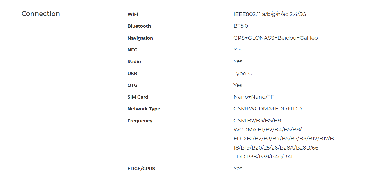Screen dimensions: 368x192
Task: Select the Network Type label
Action: pyautogui.click(x=144, y=109)
